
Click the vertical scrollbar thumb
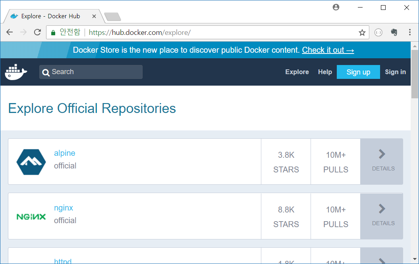(415, 74)
